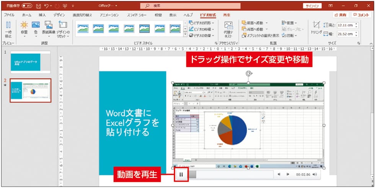Screen dimensions: 375x188
Task: Click in the 検索 search box
Action: coord(191,6)
